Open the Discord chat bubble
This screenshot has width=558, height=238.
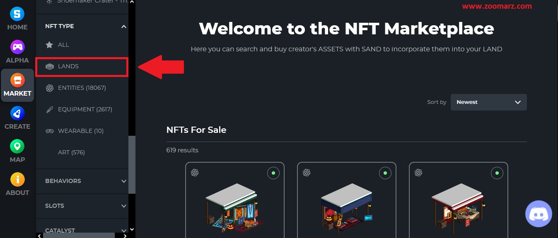click(539, 214)
